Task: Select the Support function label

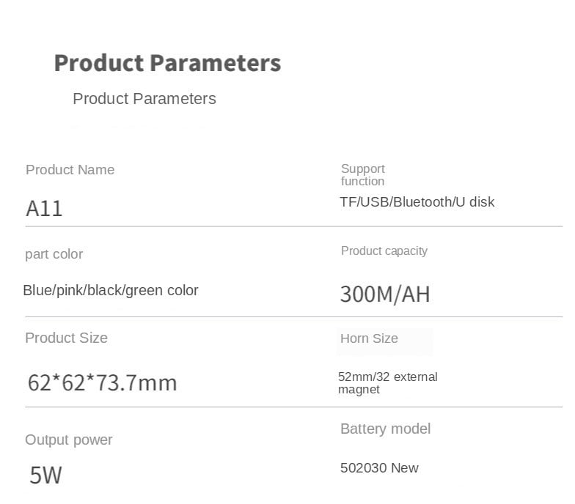Action: click(362, 175)
